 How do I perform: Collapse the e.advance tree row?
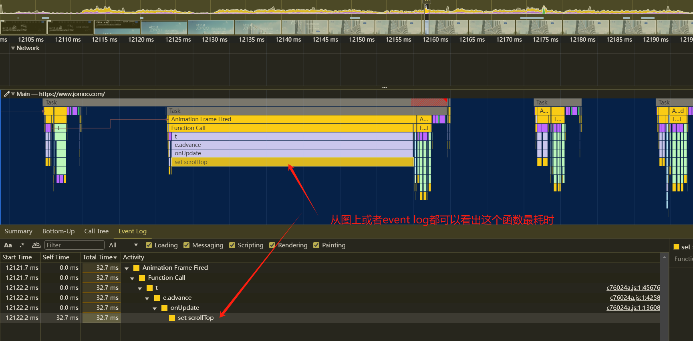[x=147, y=298]
